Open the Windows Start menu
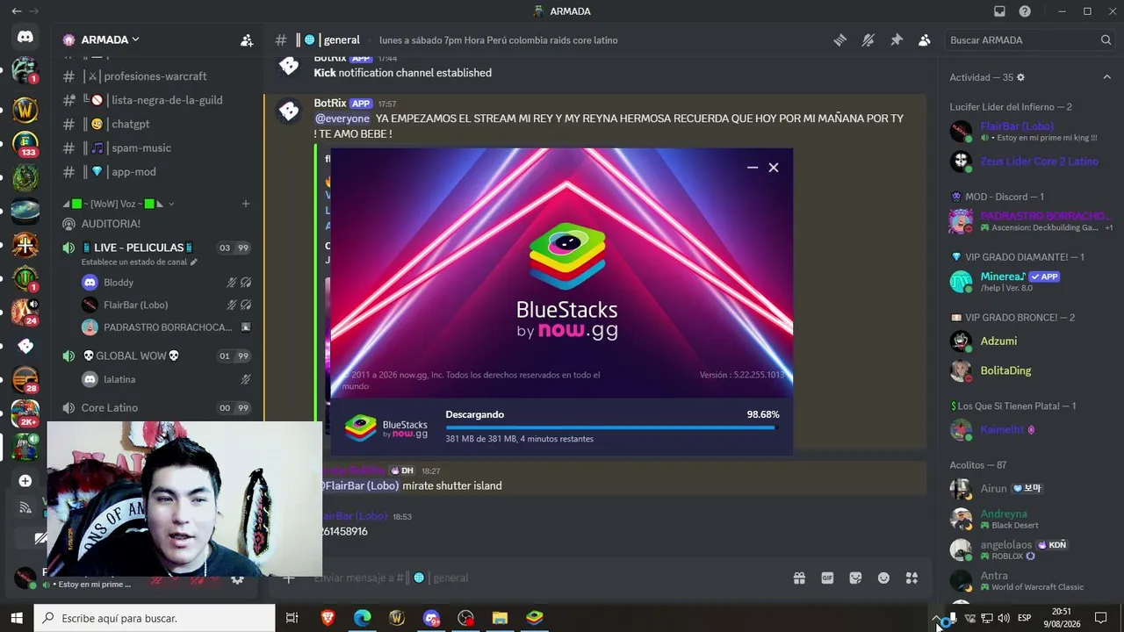 click(x=17, y=618)
